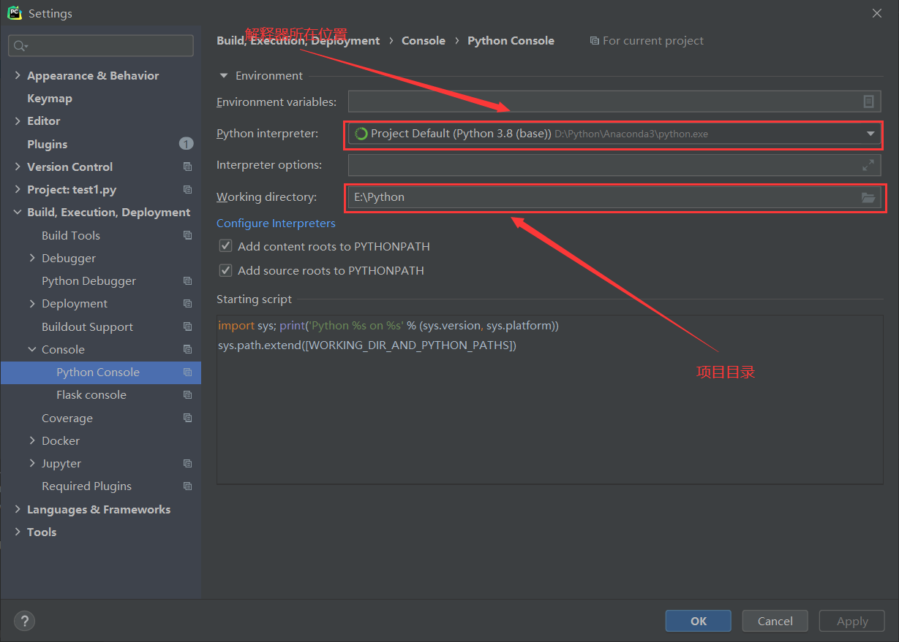899x642 pixels.
Task: Click the help question mark icon
Action: pos(24,621)
